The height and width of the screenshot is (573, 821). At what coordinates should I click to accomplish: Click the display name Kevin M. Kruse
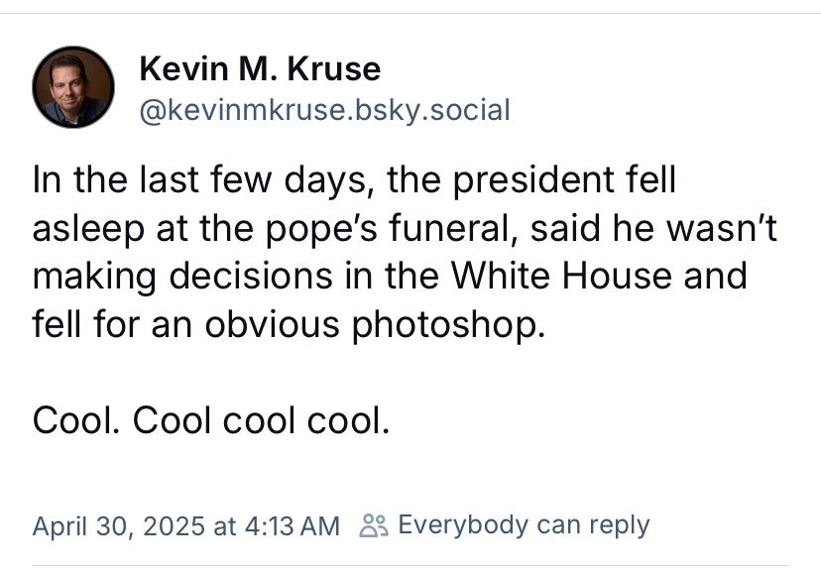point(260,68)
